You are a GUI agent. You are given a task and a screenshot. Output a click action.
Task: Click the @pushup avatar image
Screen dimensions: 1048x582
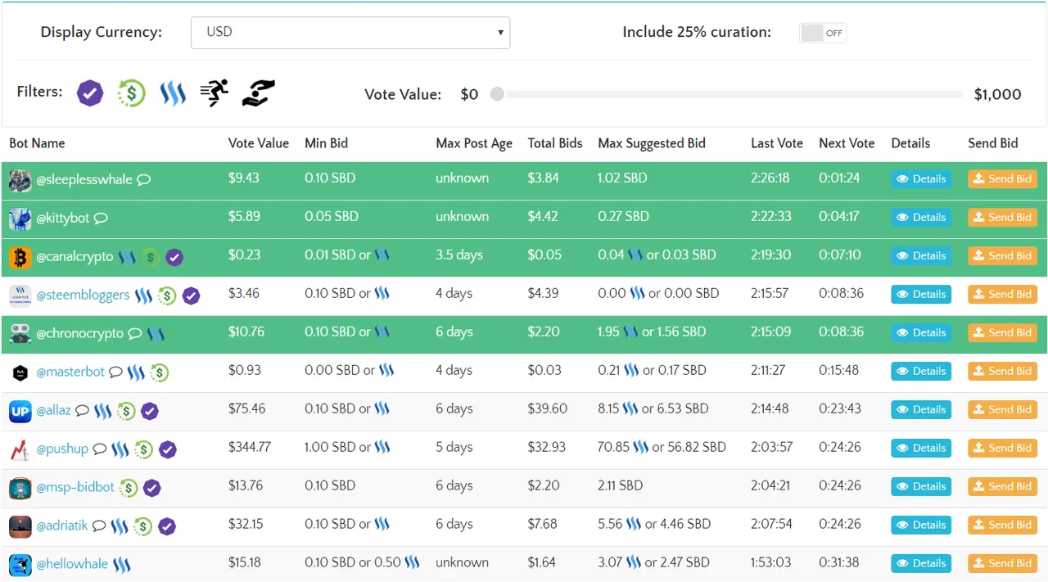coord(20,449)
